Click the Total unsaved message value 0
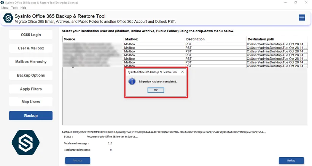 pos(111,150)
